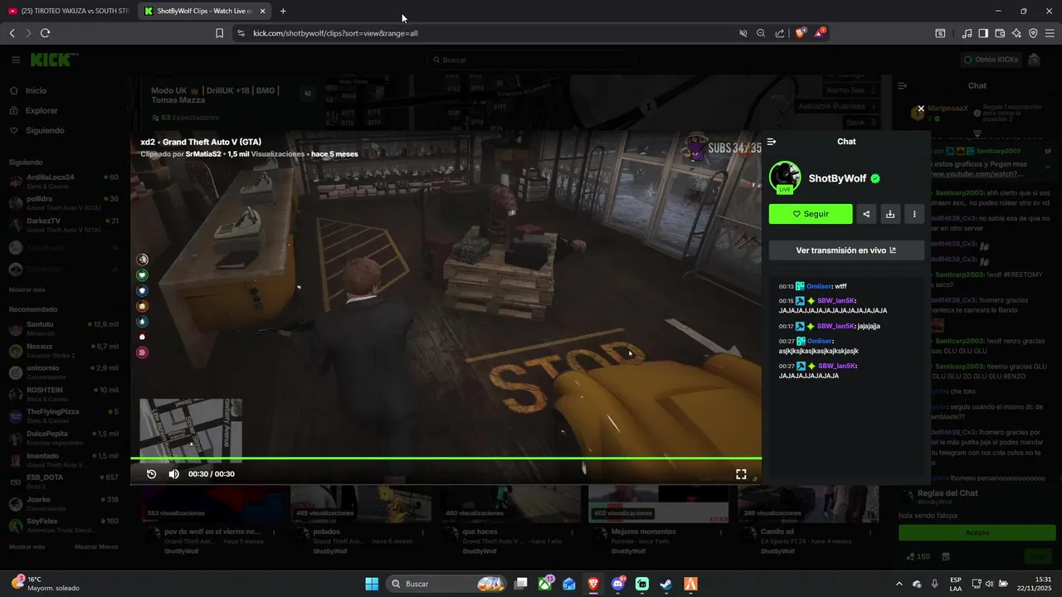Follow ShotByWolf with the Seguir button
The image size is (1062, 597).
click(x=811, y=214)
